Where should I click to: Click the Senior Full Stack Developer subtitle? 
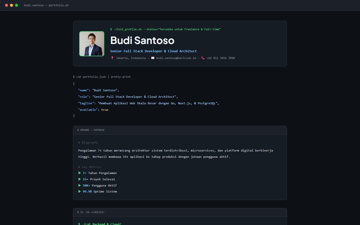tap(153, 51)
